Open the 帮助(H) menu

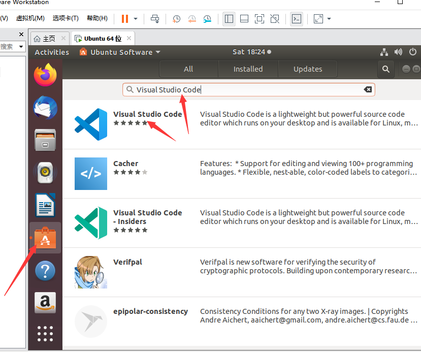pyautogui.click(x=97, y=18)
